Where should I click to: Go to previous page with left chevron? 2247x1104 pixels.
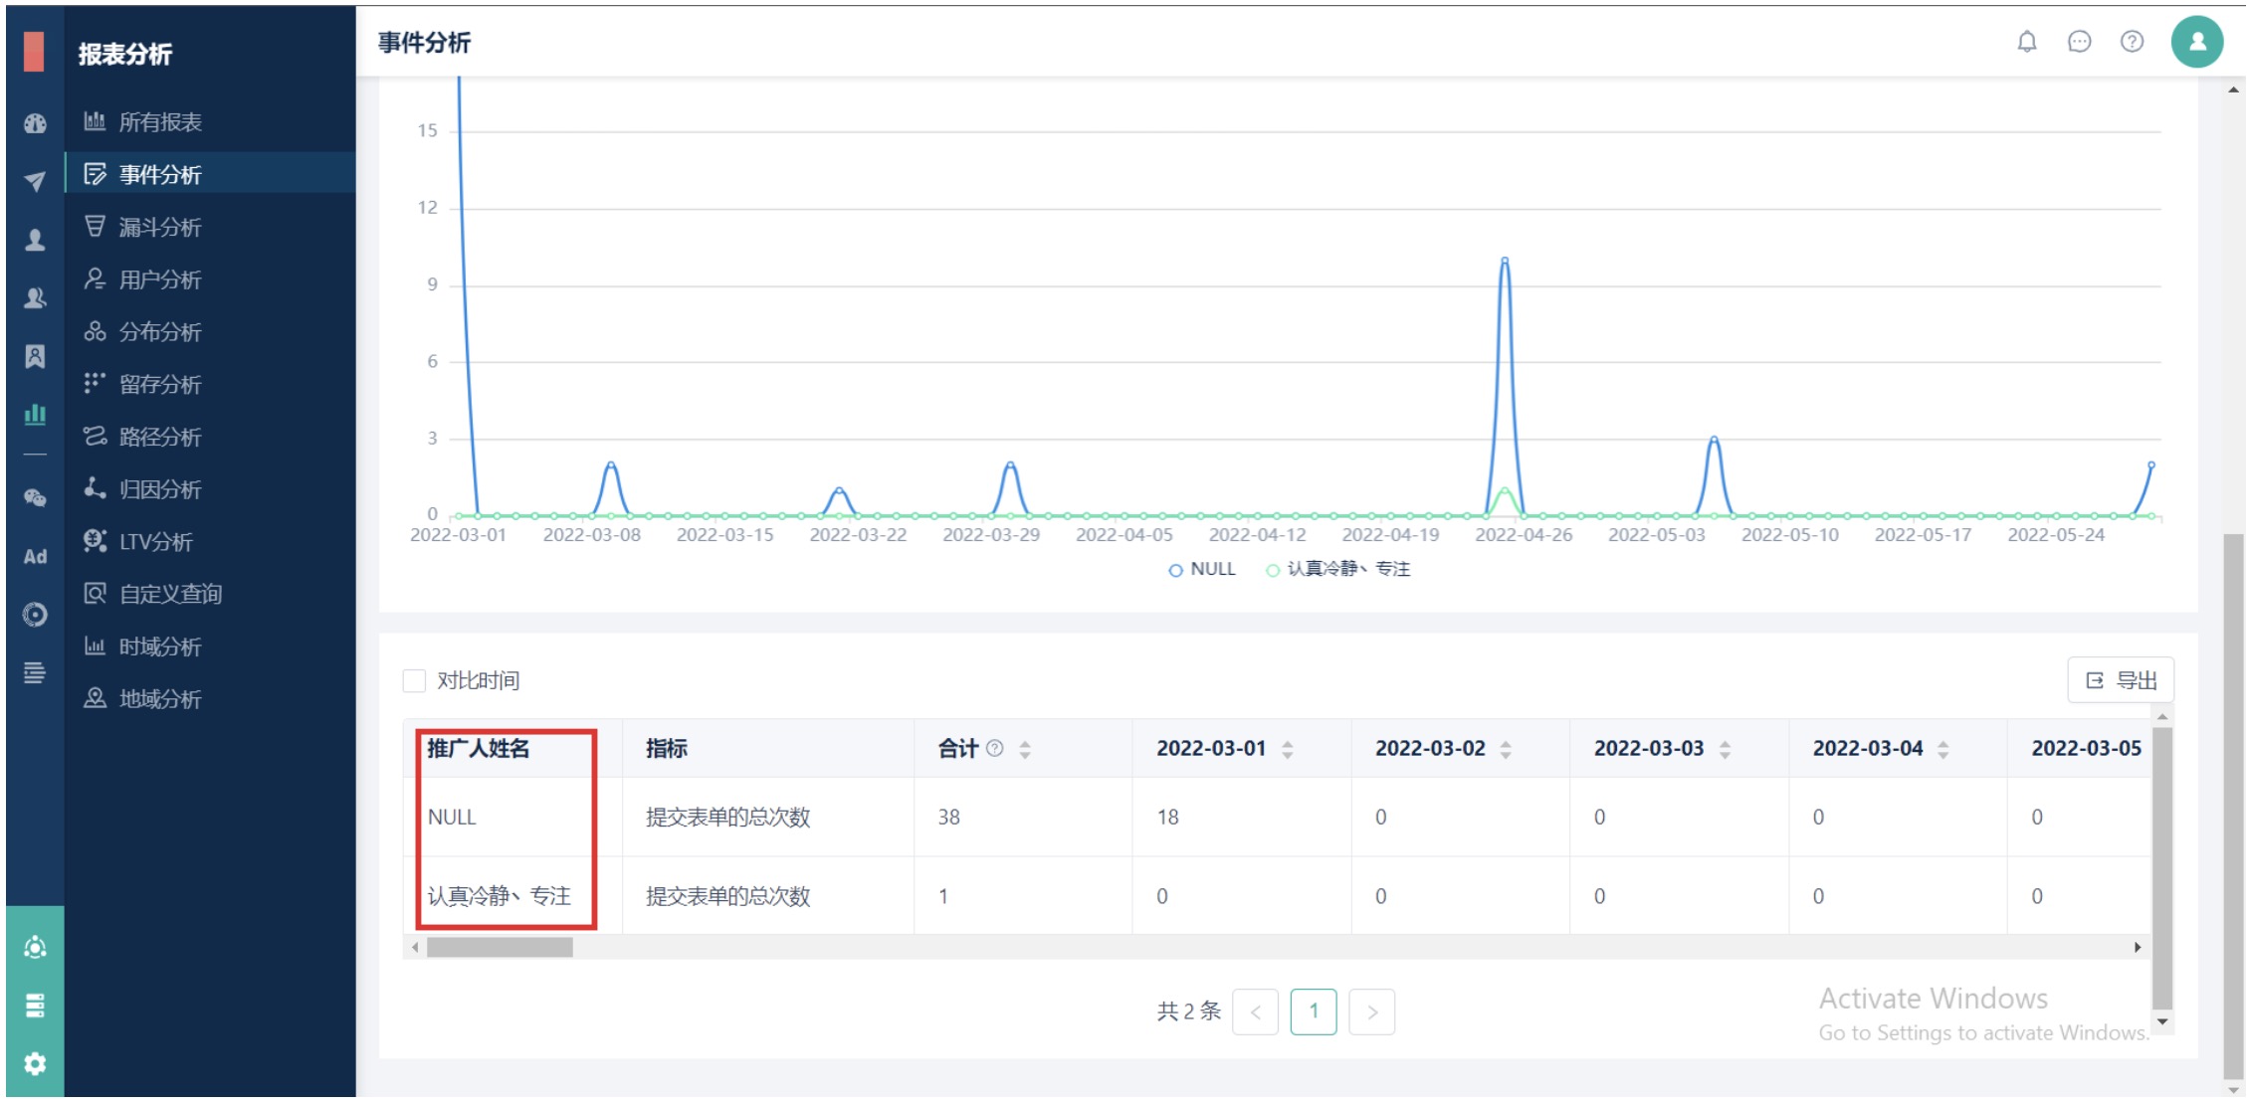(1255, 1012)
